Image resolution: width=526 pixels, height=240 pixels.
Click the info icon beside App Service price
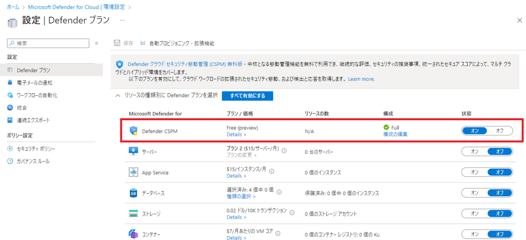pos(271,171)
